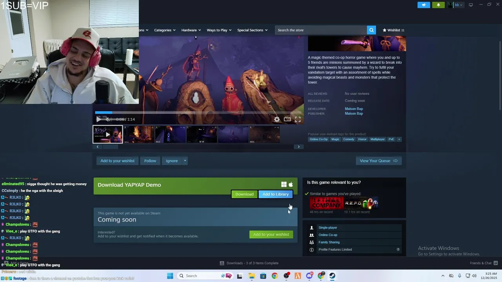Open the Wishlist 11 link
The height and width of the screenshot is (282, 502).
(393, 30)
